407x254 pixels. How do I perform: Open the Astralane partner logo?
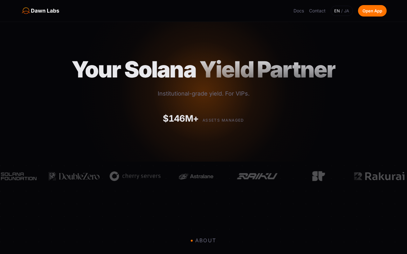click(x=196, y=176)
